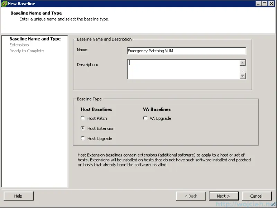The image size is (277, 208).
Task: Open the Help dialog
Action: [18, 196]
